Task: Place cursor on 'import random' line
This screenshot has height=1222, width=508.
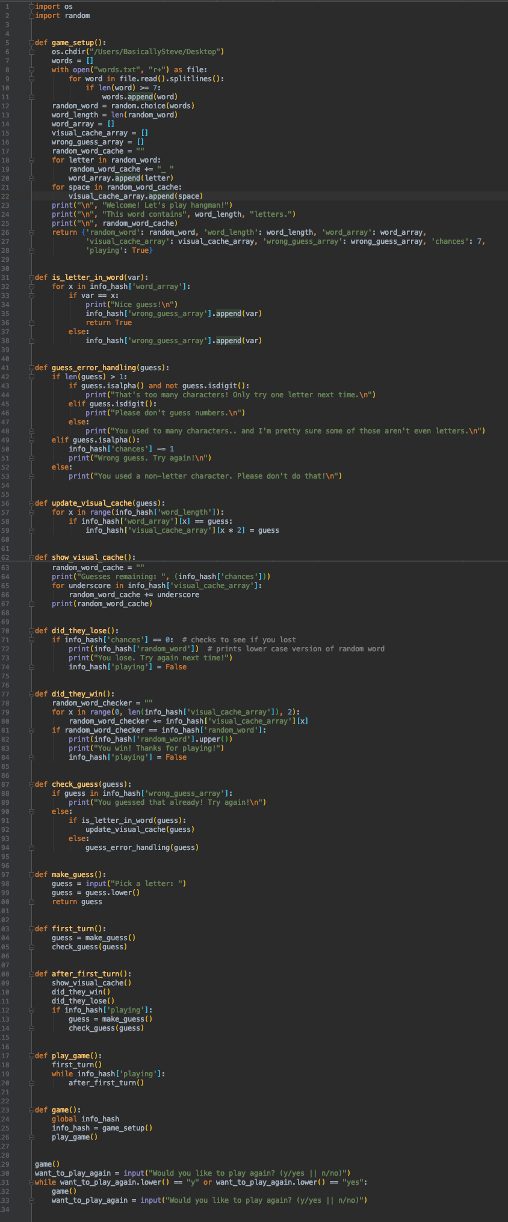Action: point(62,16)
